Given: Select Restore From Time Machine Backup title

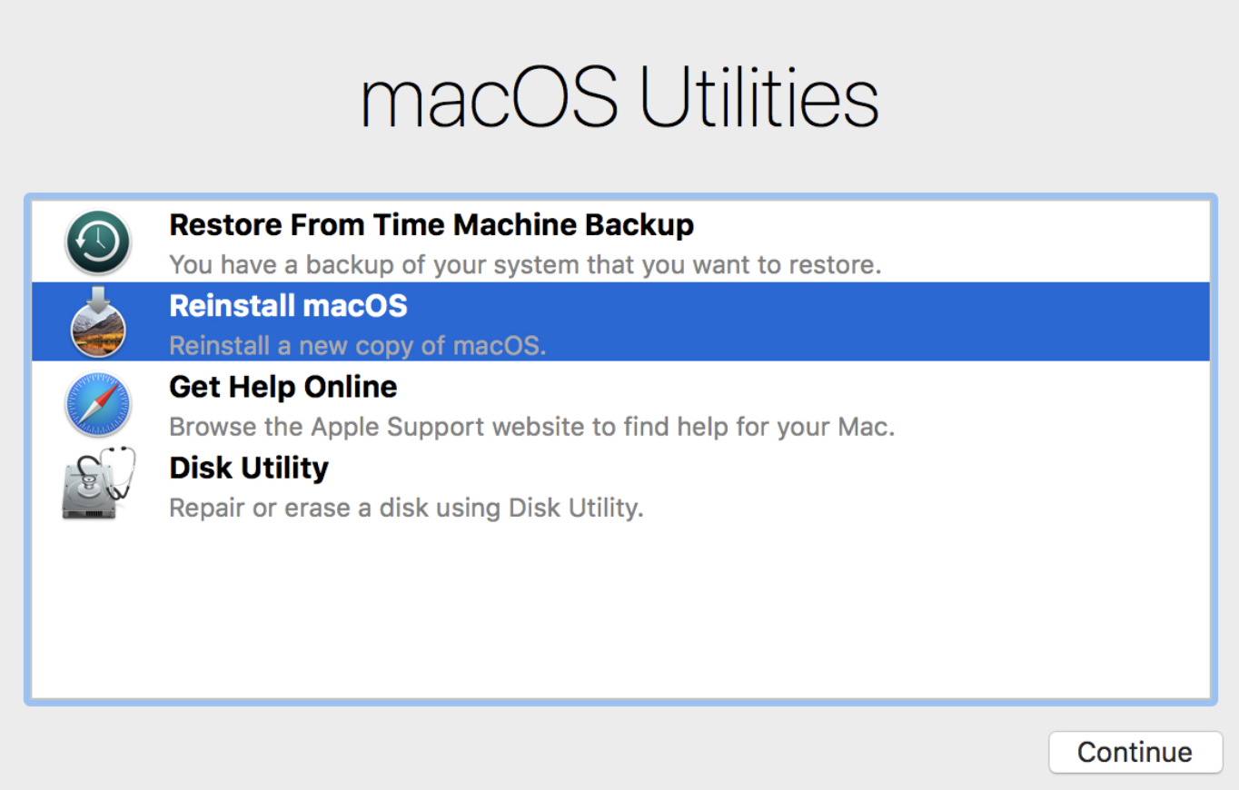Looking at the screenshot, I should (431, 225).
